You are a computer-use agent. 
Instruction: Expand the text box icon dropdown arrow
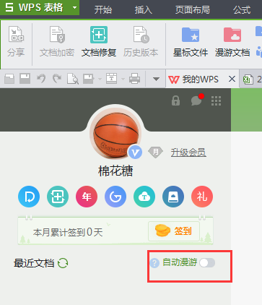point(123,79)
